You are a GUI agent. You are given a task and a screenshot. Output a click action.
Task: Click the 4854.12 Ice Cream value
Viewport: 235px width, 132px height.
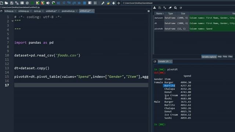(x=186, y=115)
